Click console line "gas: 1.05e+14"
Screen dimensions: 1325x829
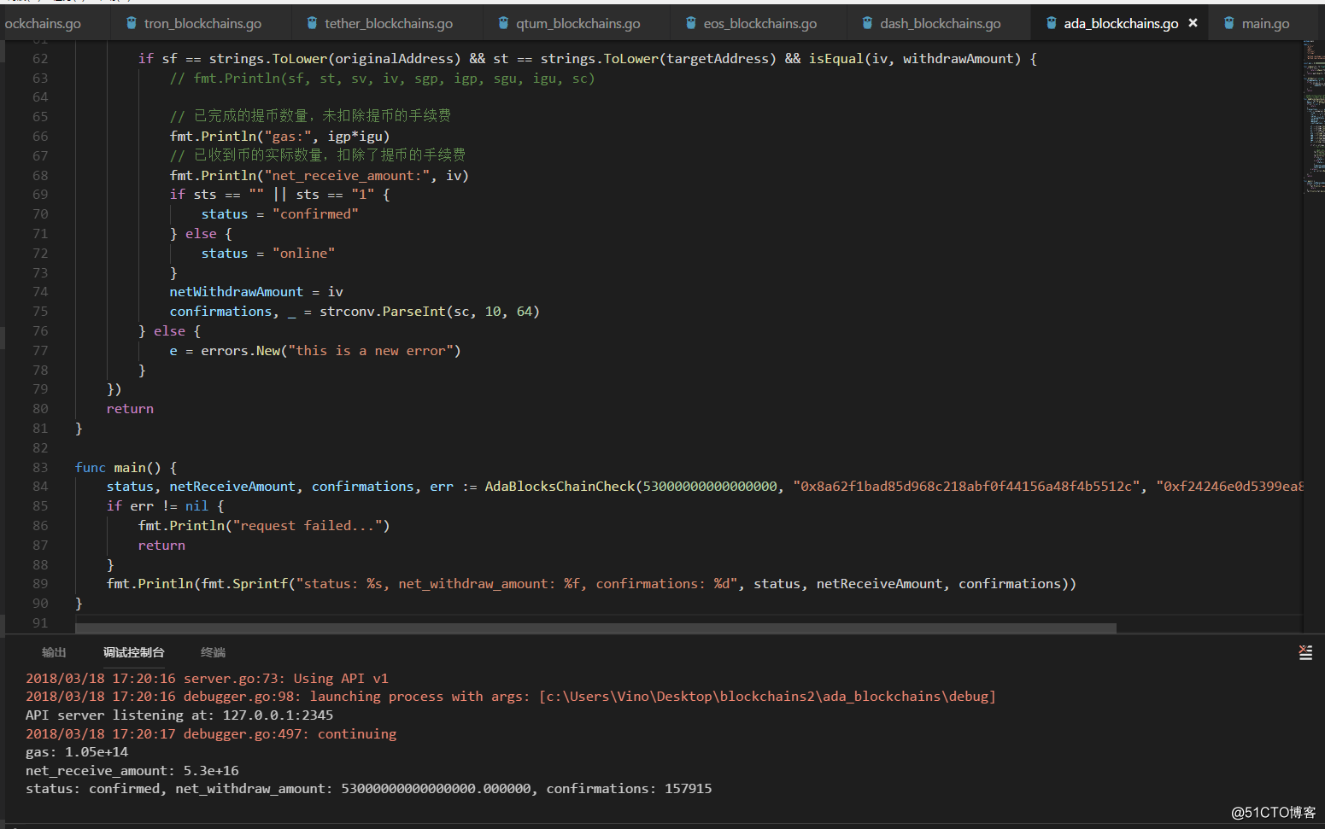click(77, 752)
